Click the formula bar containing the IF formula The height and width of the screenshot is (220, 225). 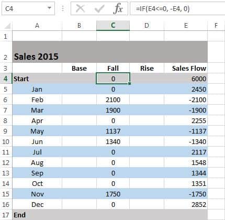[x=177, y=8]
